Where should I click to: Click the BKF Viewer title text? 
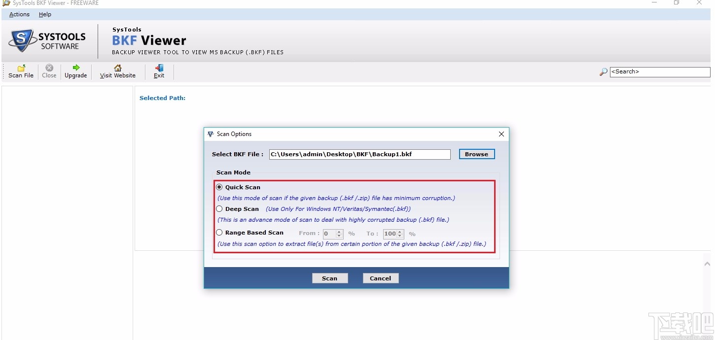coord(149,41)
